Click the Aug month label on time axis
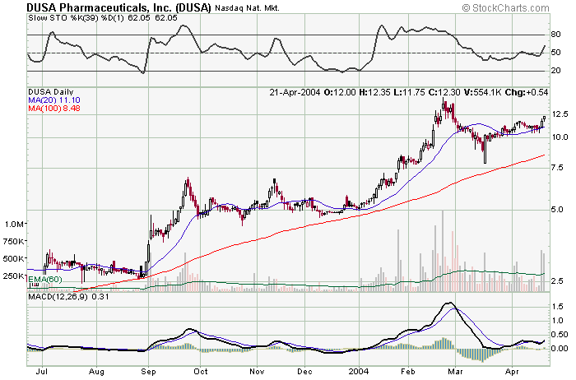576x380 pixels. tap(96, 372)
